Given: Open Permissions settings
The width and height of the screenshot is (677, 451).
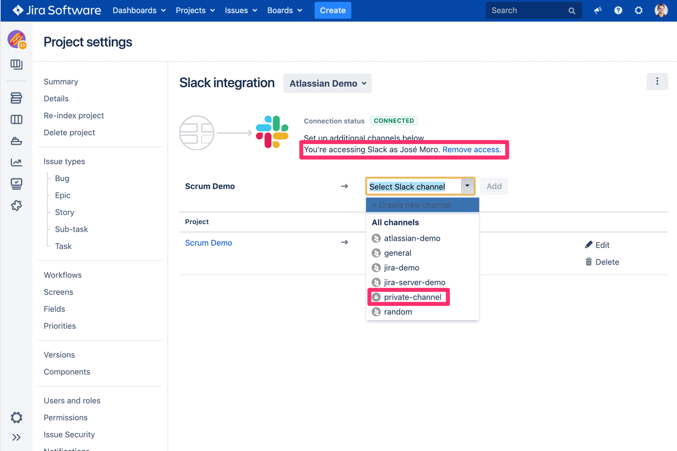Looking at the screenshot, I should pos(66,418).
